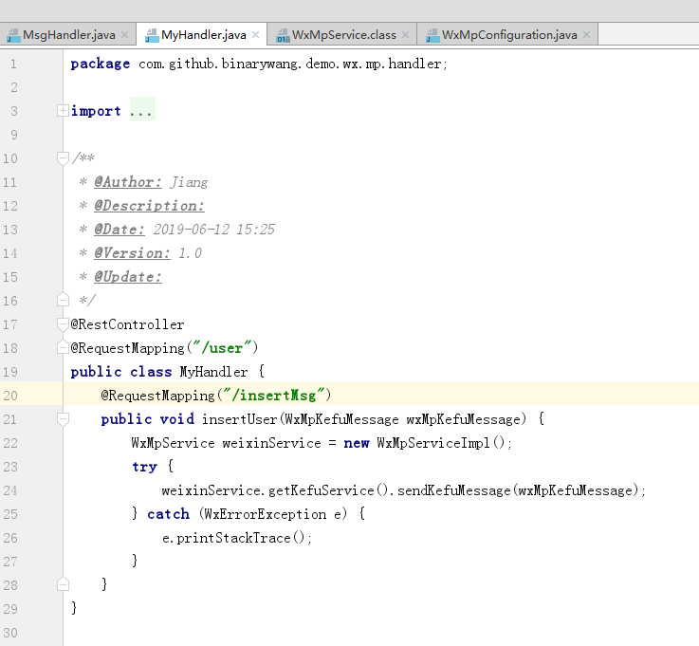
Task: Expand the collapsed import block
Action: pyautogui.click(x=63, y=111)
